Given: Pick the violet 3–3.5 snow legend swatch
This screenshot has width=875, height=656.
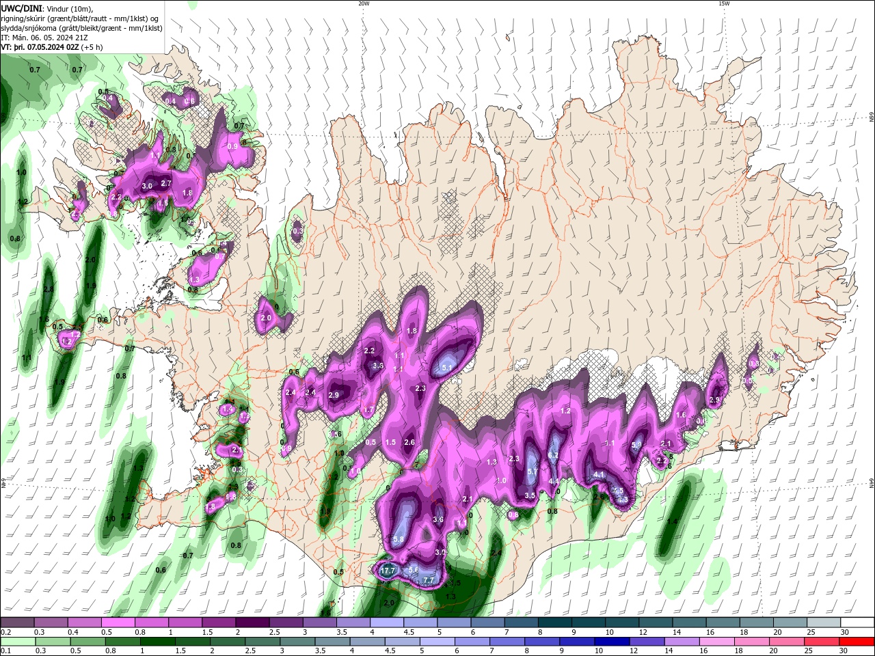Looking at the screenshot, I should point(320,623).
